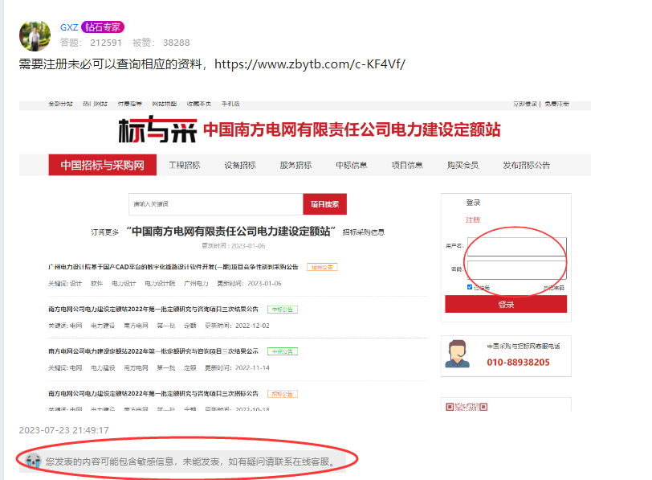Screen dimensions: 652x480
Task: Click the 登录 heading in login panel
Action: click(473, 203)
